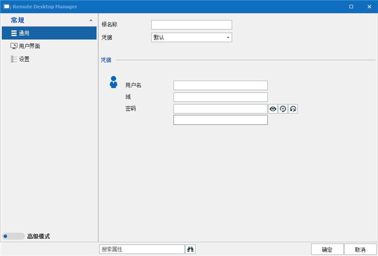
Task: Click the 通用 hamburger lines icon
Action: click(x=14, y=33)
